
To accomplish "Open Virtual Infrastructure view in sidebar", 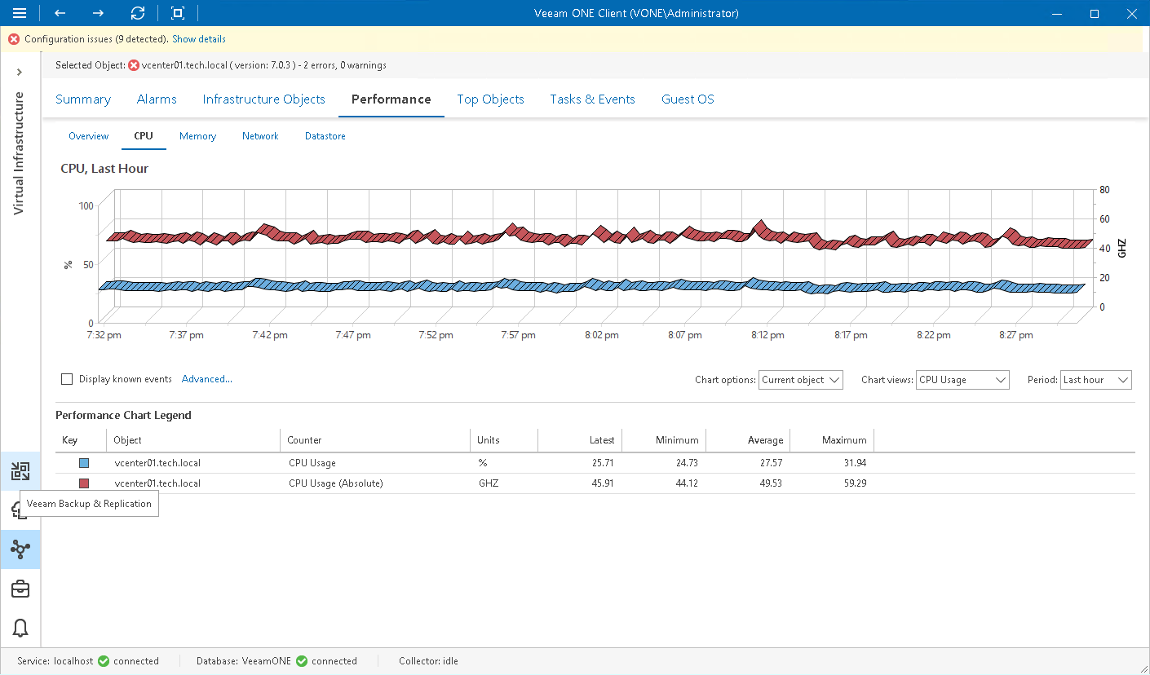I will pos(20,549).
